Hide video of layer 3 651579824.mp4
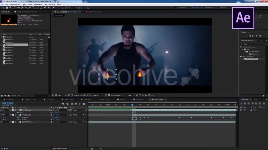This screenshot has width=268, height=150. [2, 122]
